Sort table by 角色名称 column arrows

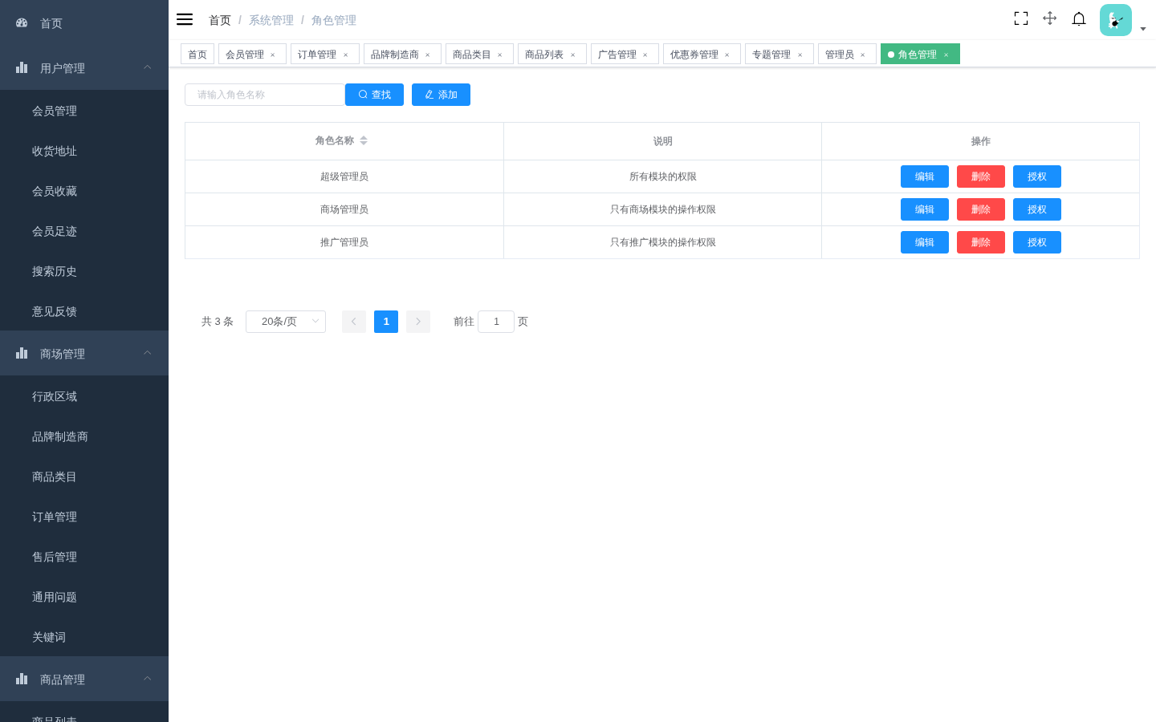tap(364, 140)
